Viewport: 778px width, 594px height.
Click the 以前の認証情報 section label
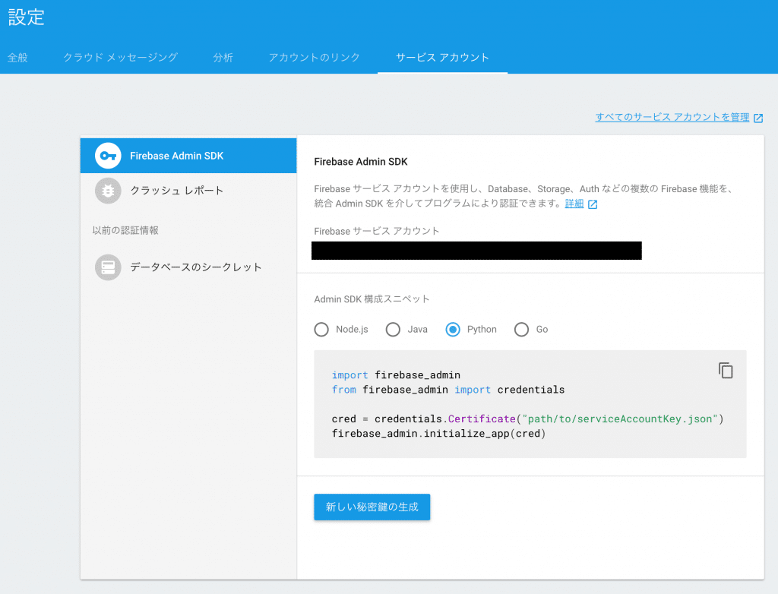click(125, 230)
